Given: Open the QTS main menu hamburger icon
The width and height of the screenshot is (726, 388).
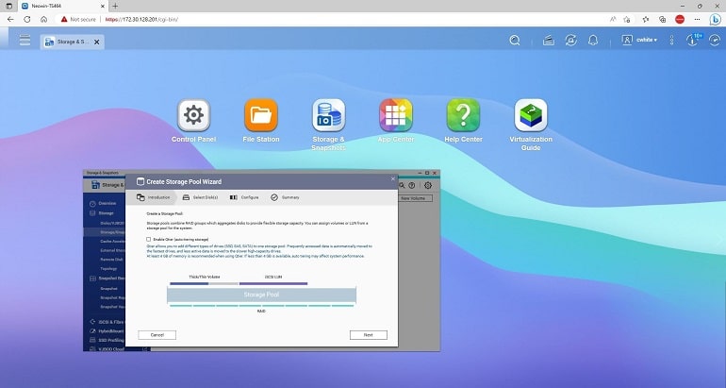Looking at the screenshot, I should [24, 41].
